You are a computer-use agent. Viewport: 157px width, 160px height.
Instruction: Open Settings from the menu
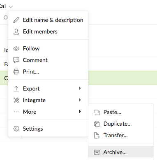pyautogui.click(x=48, y=129)
